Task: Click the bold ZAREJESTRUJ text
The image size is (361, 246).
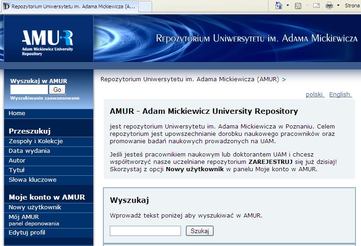Action: pos(271,162)
